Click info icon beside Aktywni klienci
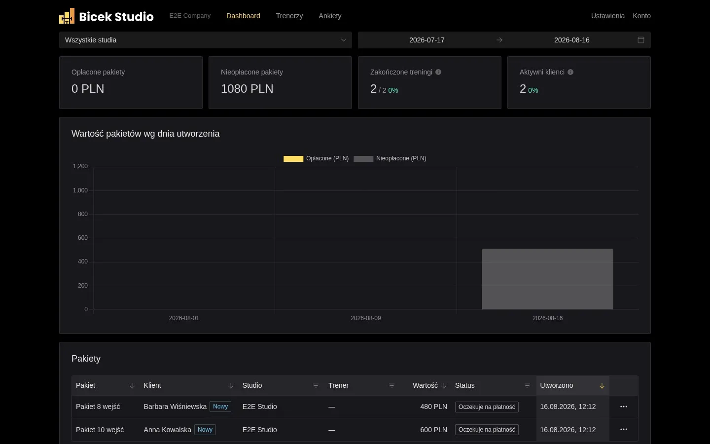The height and width of the screenshot is (444, 710). [570, 72]
